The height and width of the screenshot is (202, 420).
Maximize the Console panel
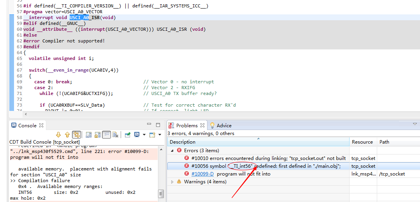[158, 125]
